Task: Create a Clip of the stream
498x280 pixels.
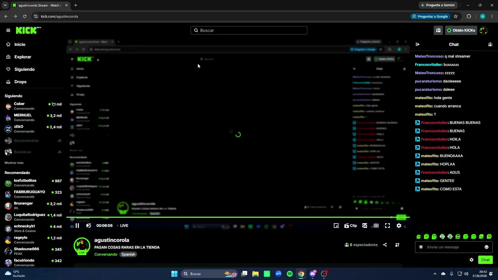Action: 351,226
